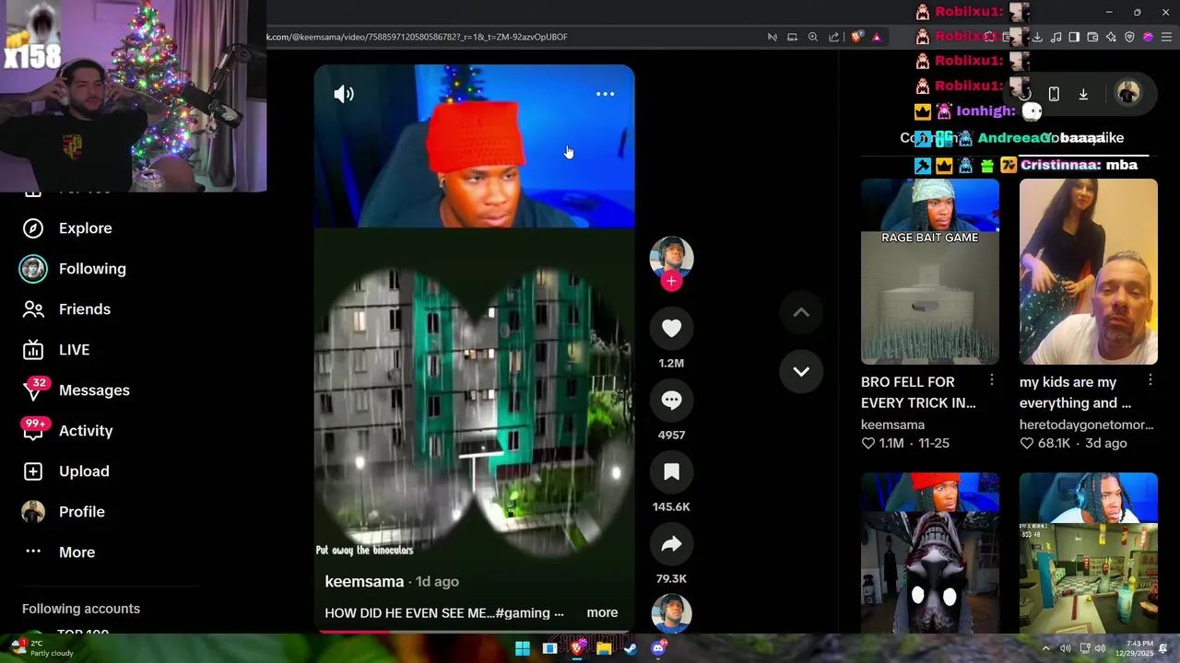Screen dimensions: 1180x663
Task: Click the 'BRO FELL FOR EVERY TRICK IN...' title
Action: point(918,392)
